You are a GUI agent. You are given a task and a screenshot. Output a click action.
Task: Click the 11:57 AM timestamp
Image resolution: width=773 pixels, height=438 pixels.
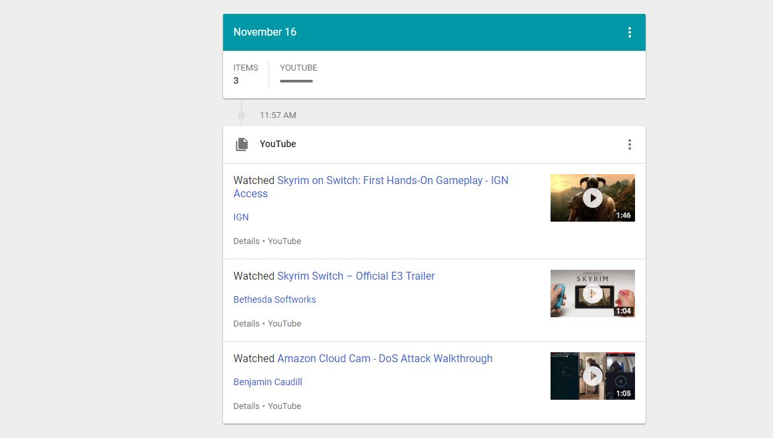tap(278, 115)
